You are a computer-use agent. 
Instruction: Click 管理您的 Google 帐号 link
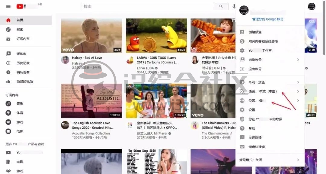(x=267, y=19)
